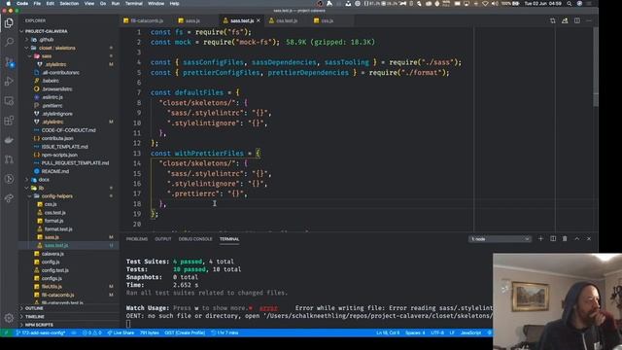622x350 pixels.
Task: Click UTF-8 encoding in status bar
Action: click(437, 332)
